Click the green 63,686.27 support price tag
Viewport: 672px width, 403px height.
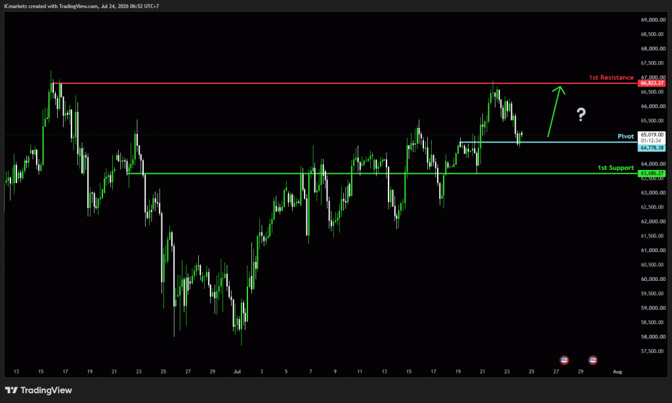tap(652, 174)
